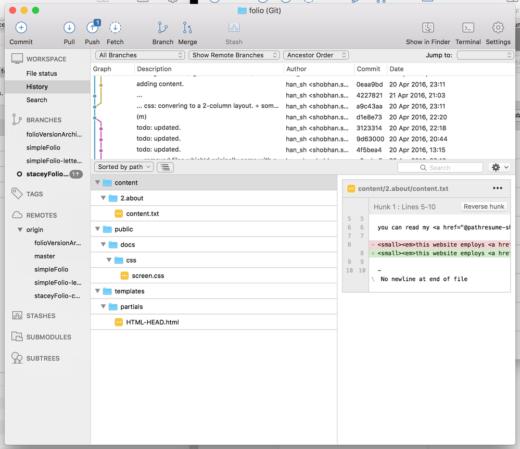Click the file Search input field

tap(440, 168)
